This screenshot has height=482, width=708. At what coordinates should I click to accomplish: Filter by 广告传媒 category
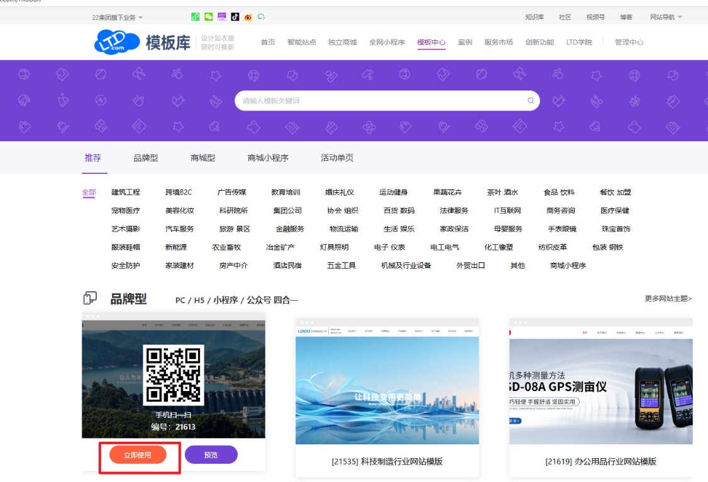(231, 192)
